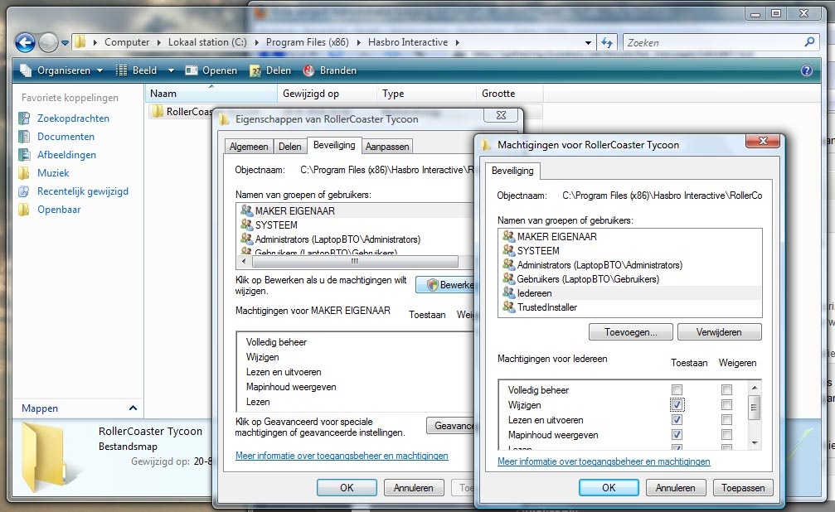Toggle Toestaan for Lezen en uitvoeren
Screen dimensions: 835x512
tap(677, 419)
